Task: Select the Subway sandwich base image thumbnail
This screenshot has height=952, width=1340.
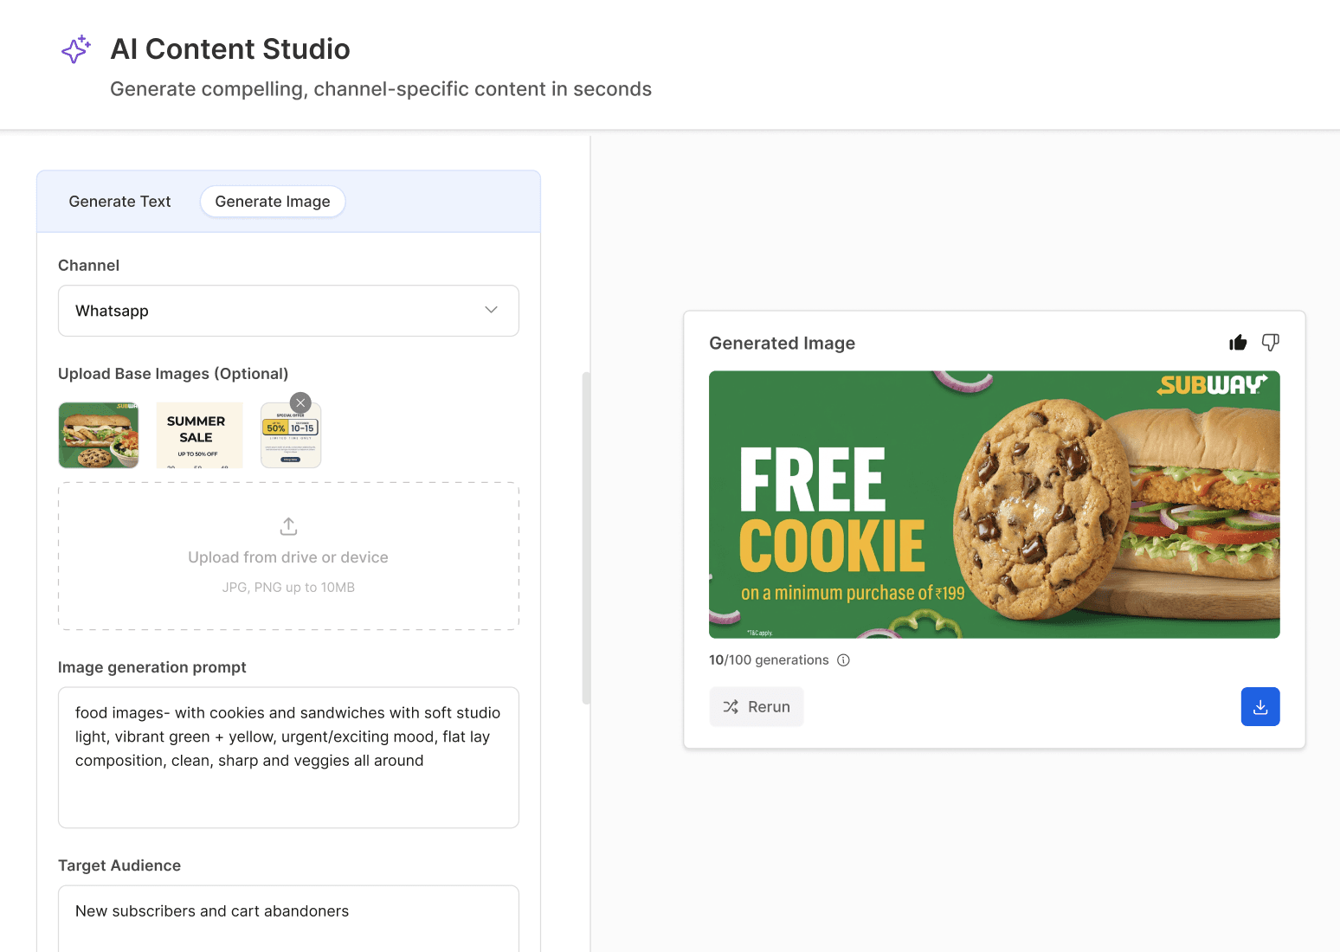Action: (x=99, y=435)
